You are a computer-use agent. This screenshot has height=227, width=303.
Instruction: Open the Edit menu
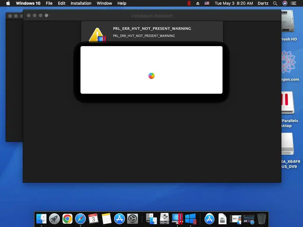point(62,3)
